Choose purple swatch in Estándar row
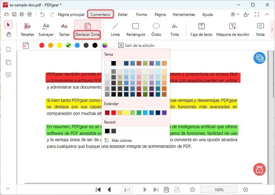Screen dimensions: 275x195 (164, 113)
